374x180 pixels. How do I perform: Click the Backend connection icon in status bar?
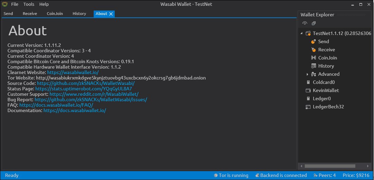[257, 176]
